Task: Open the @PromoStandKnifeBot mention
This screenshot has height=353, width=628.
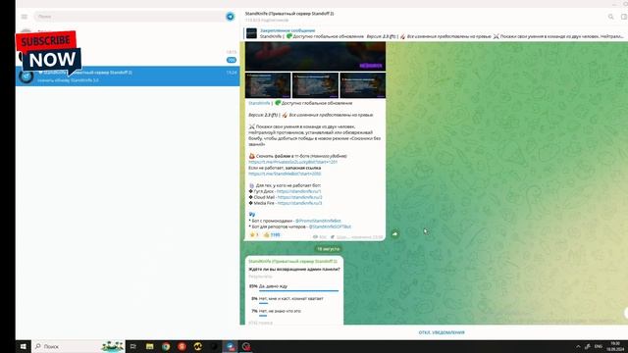Action: pyautogui.click(x=318, y=221)
